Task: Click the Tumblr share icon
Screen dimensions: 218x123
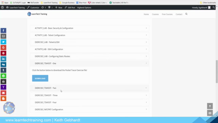Action: pyautogui.click(x=3, y=70)
